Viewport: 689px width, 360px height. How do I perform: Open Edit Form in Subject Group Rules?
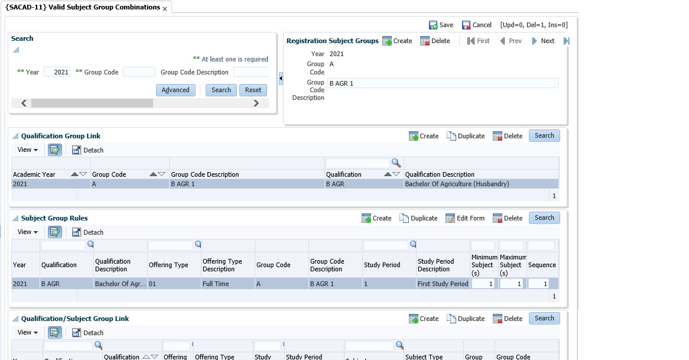click(465, 218)
